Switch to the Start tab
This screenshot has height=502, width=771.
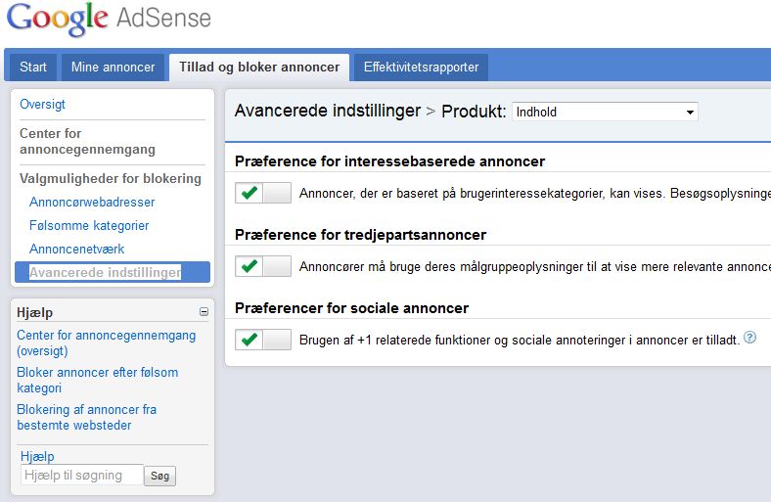click(x=33, y=67)
